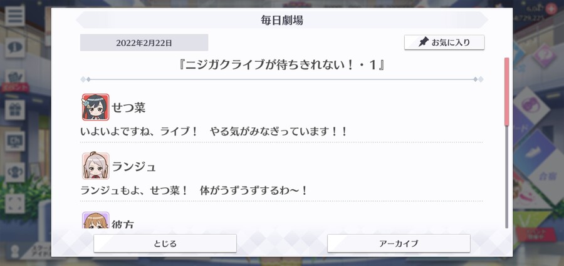Click せつ菜 character avatar

click(x=95, y=107)
